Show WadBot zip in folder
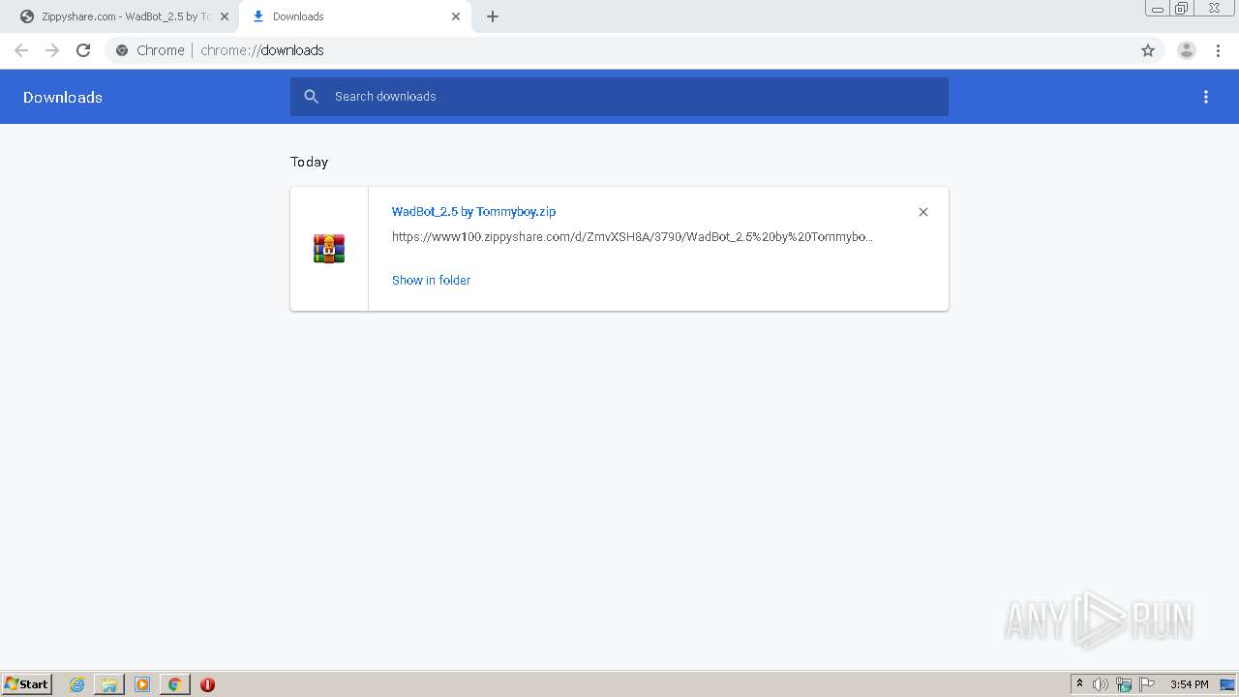This screenshot has width=1239, height=697. click(x=431, y=280)
